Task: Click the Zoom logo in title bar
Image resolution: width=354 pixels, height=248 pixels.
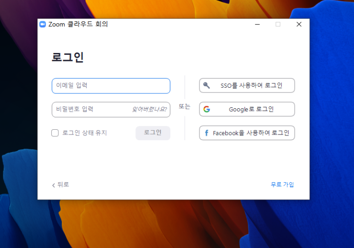Action: 43,24
